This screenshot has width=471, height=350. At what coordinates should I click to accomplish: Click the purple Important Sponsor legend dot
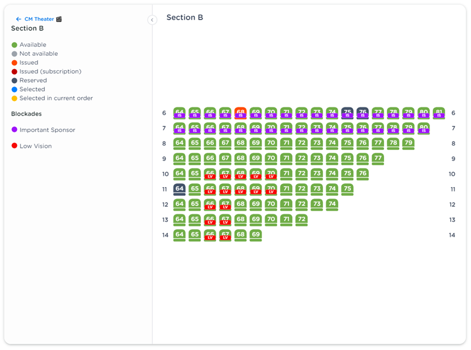click(x=15, y=130)
